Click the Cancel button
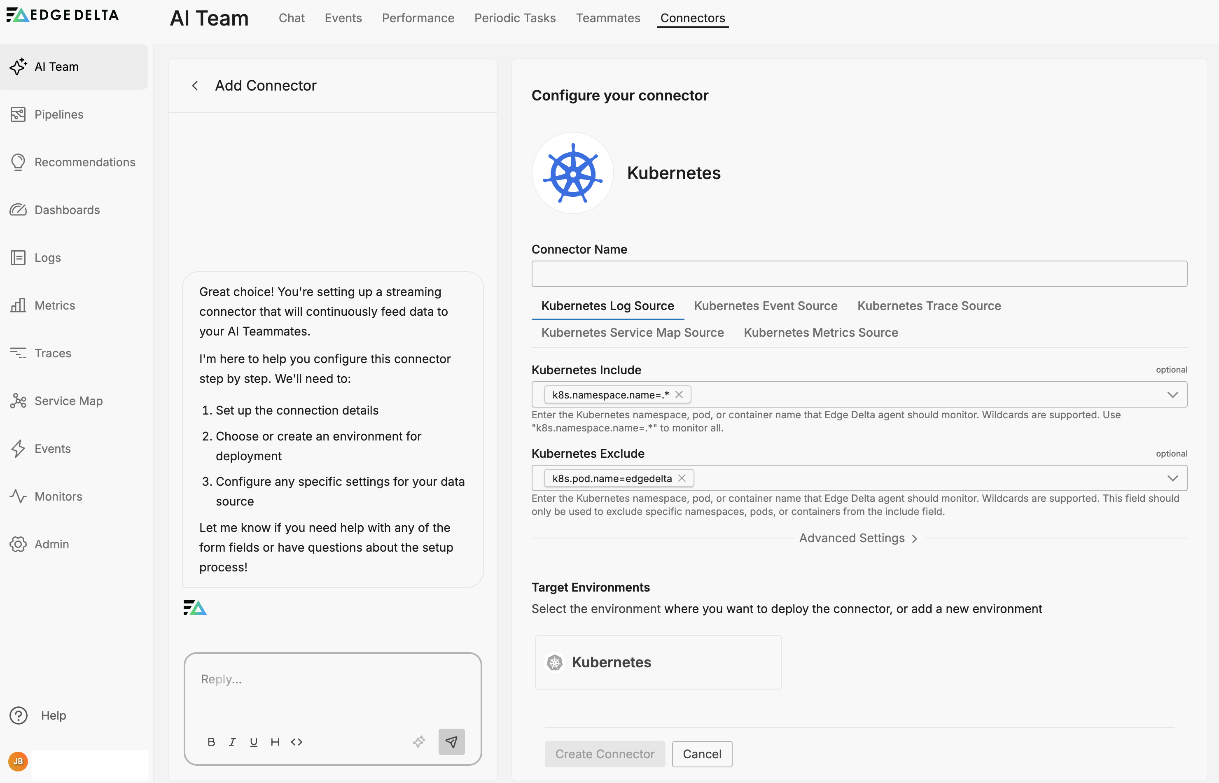The image size is (1219, 783). 701,754
